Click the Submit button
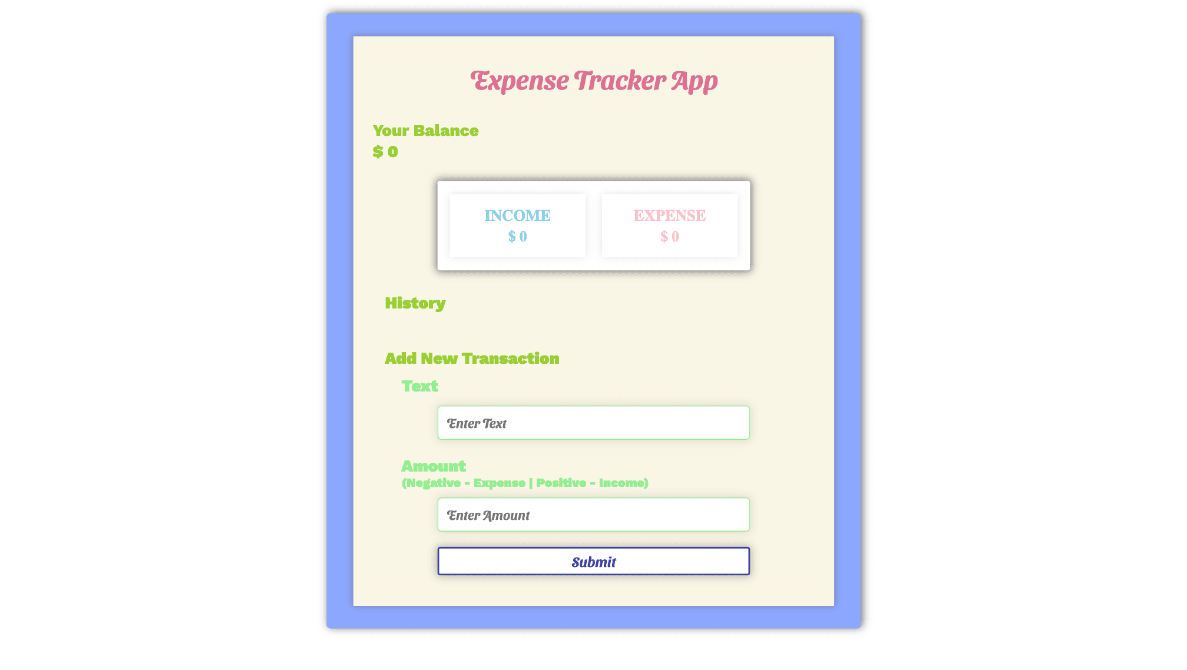The image size is (1187, 670). (594, 560)
